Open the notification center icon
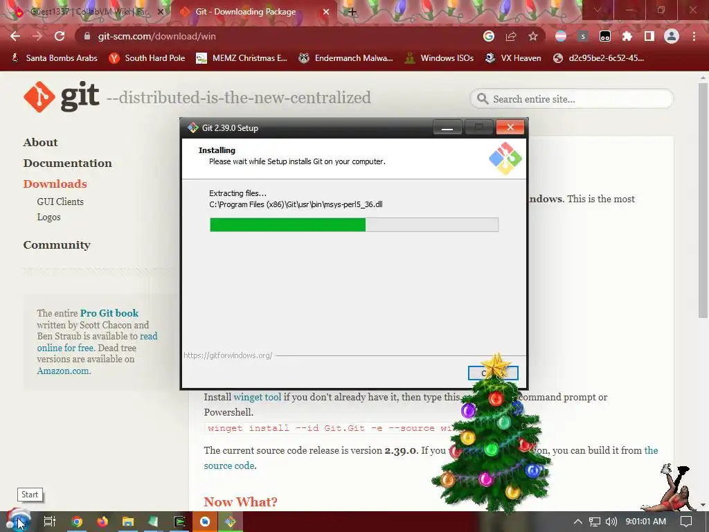This screenshot has height=532, width=709. coord(686,522)
